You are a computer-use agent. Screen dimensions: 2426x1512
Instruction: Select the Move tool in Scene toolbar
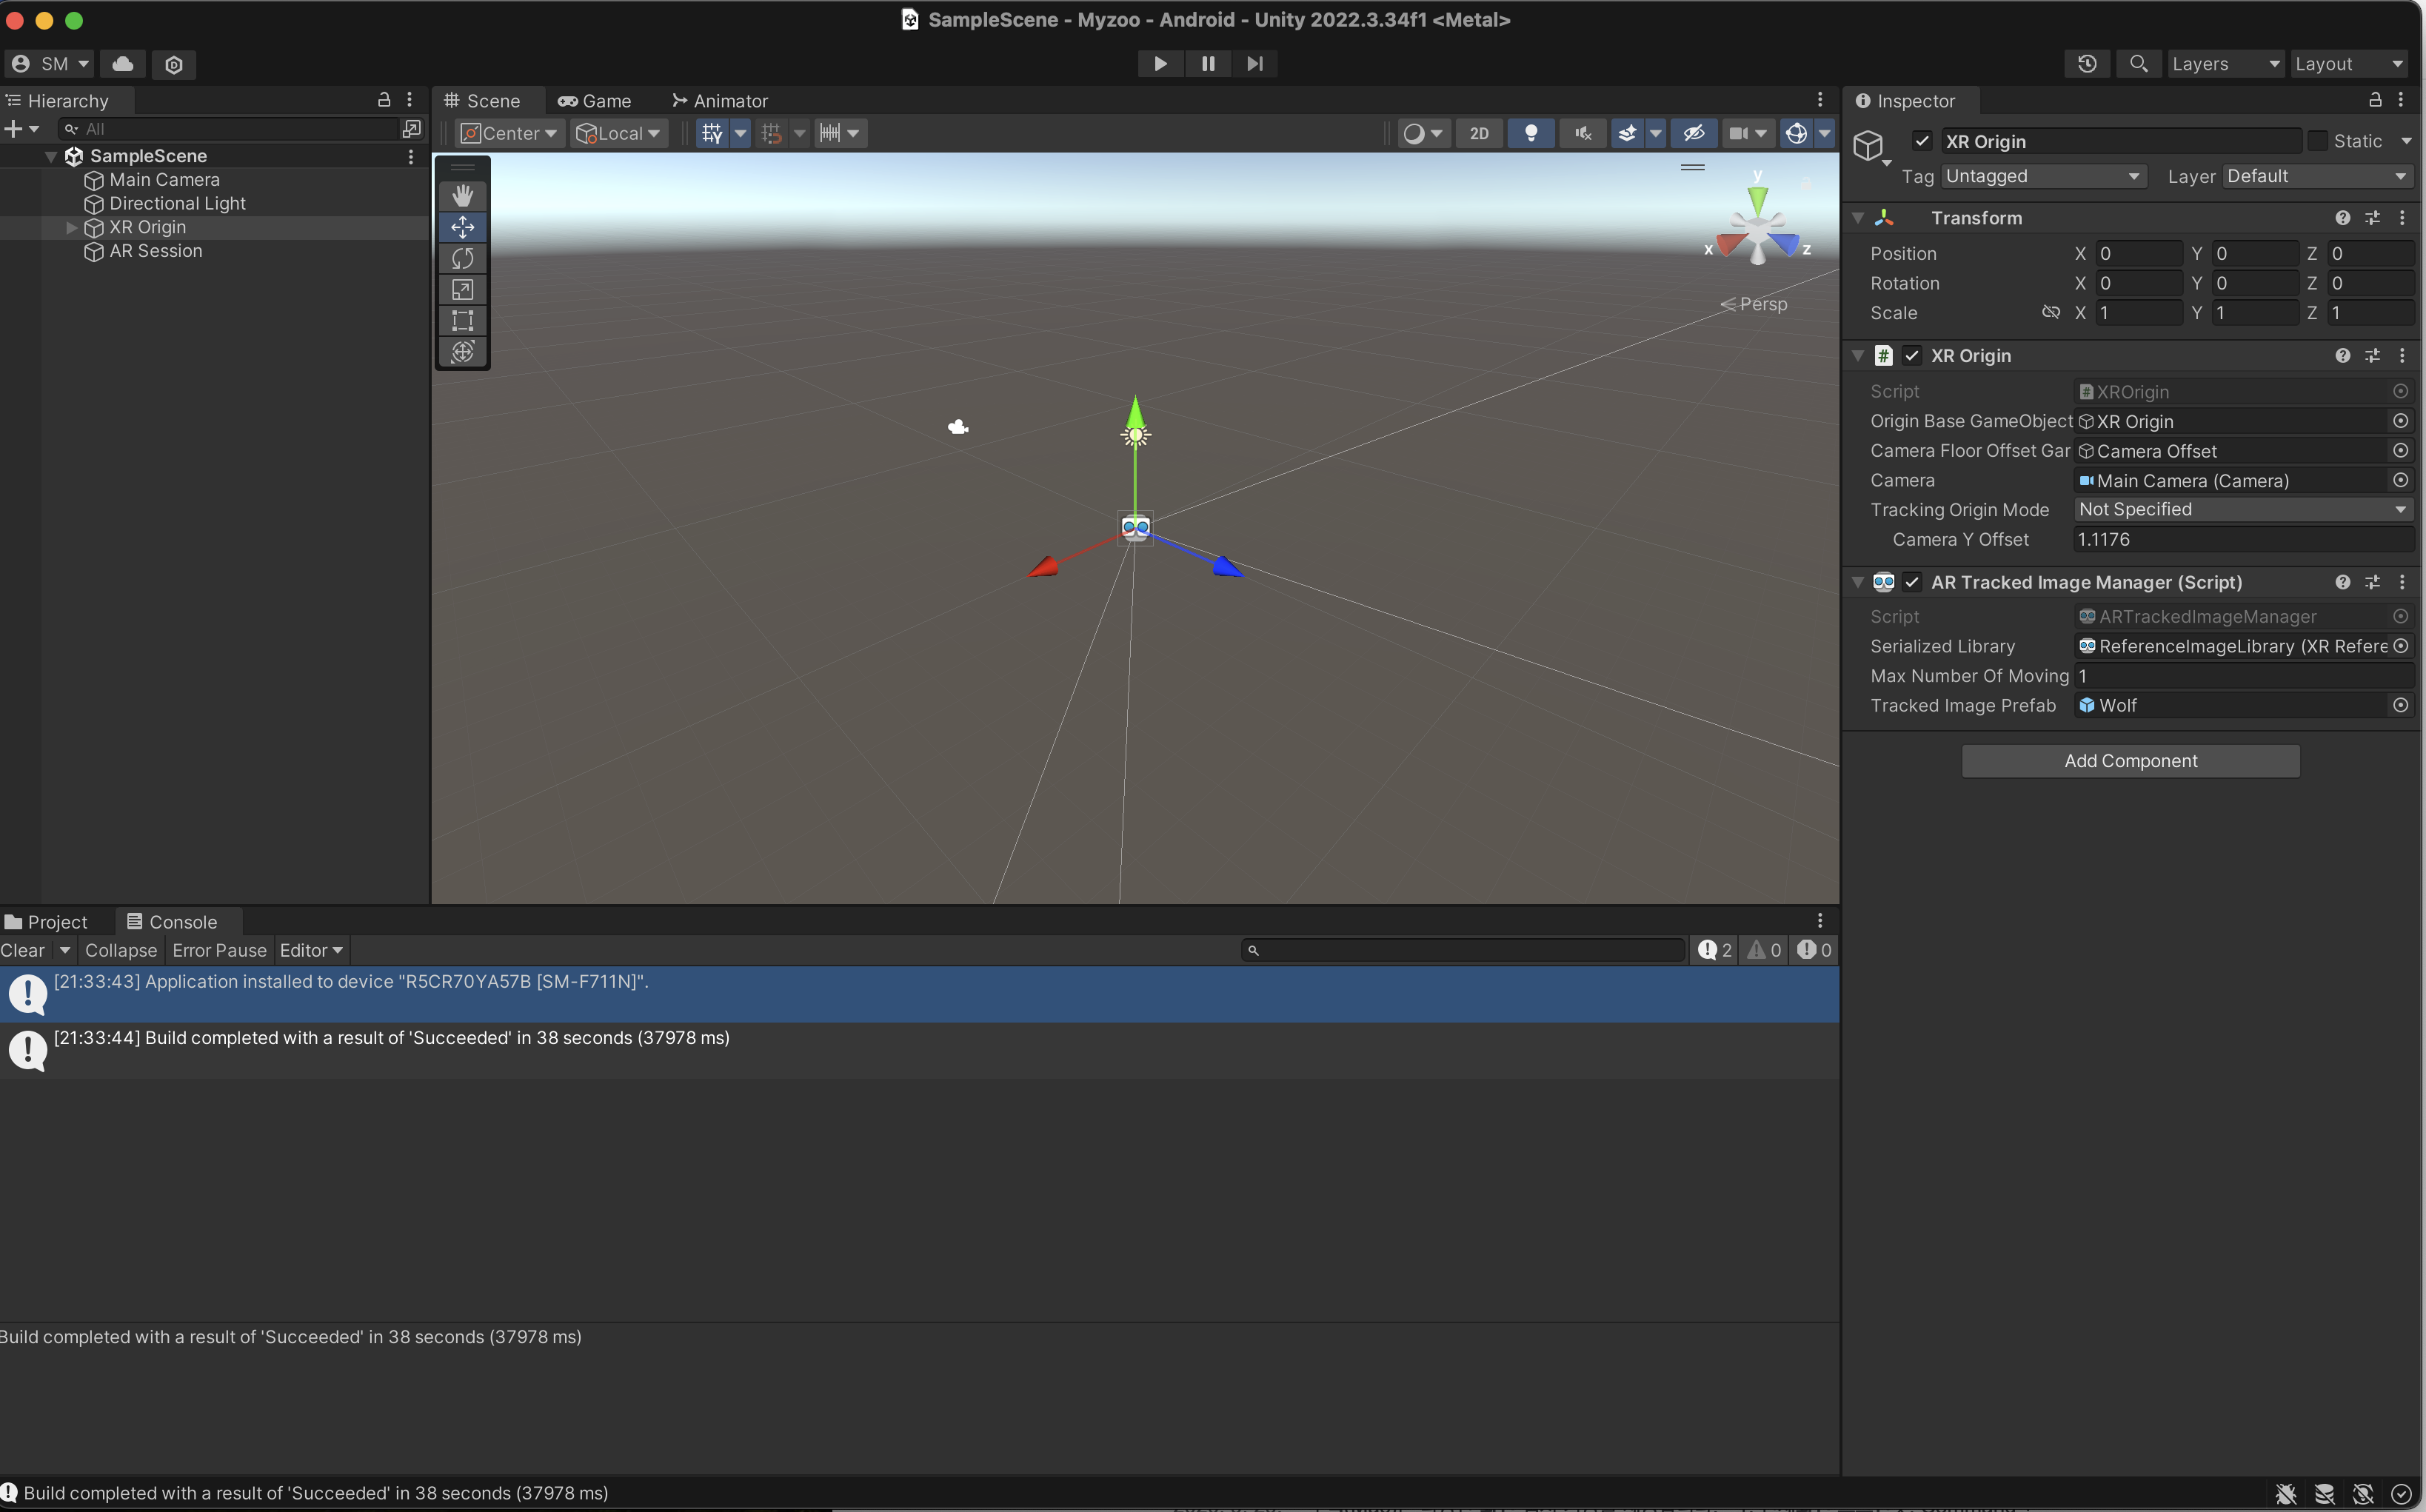point(462,227)
